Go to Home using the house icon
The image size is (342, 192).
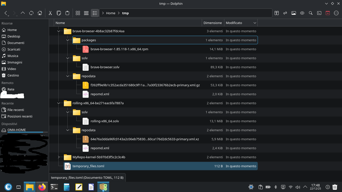coord(40,13)
